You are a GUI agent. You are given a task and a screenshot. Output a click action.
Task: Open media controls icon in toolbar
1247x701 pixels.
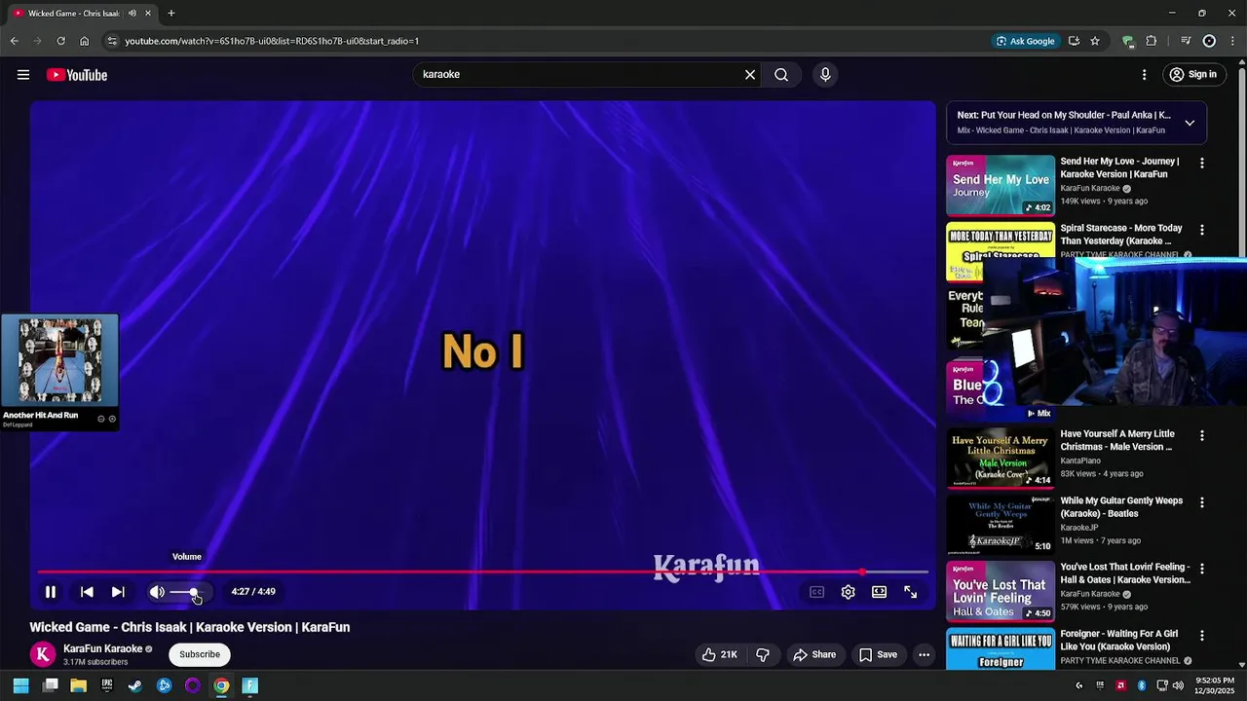pyautogui.click(x=1186, y=41)
